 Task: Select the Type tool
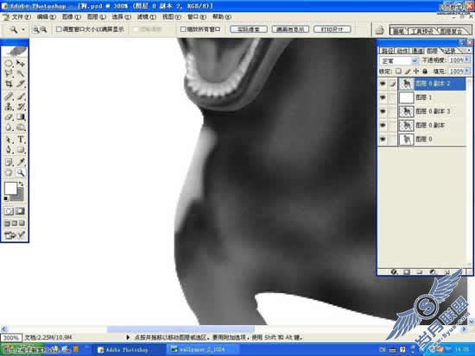(x=21, y=140)
